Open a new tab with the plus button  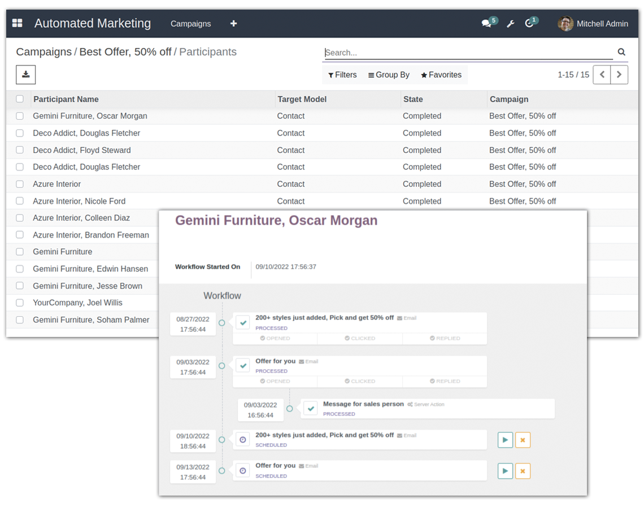(233, 24)
